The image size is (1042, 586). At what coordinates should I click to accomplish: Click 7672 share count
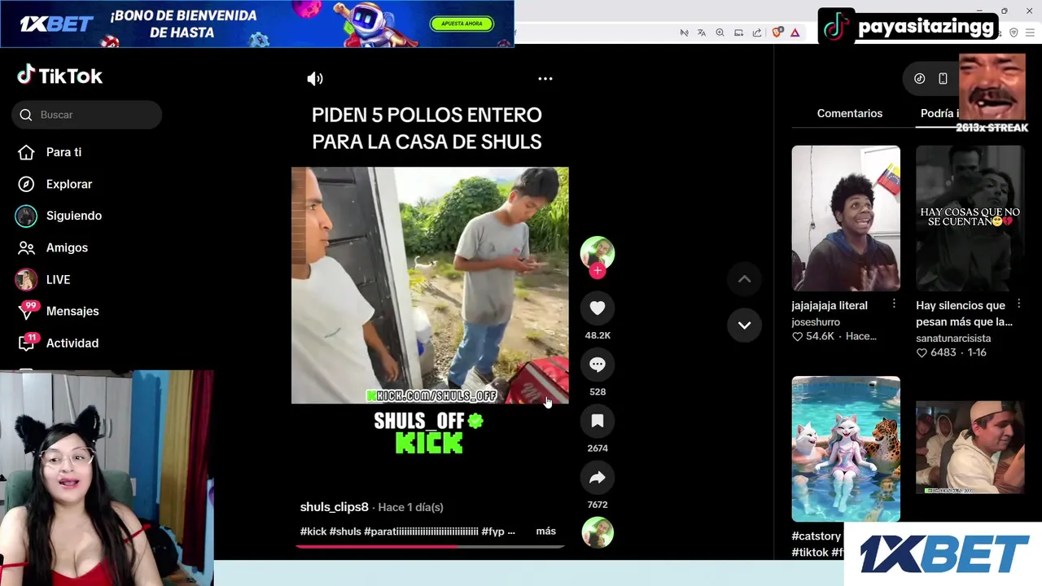point(598,505)
